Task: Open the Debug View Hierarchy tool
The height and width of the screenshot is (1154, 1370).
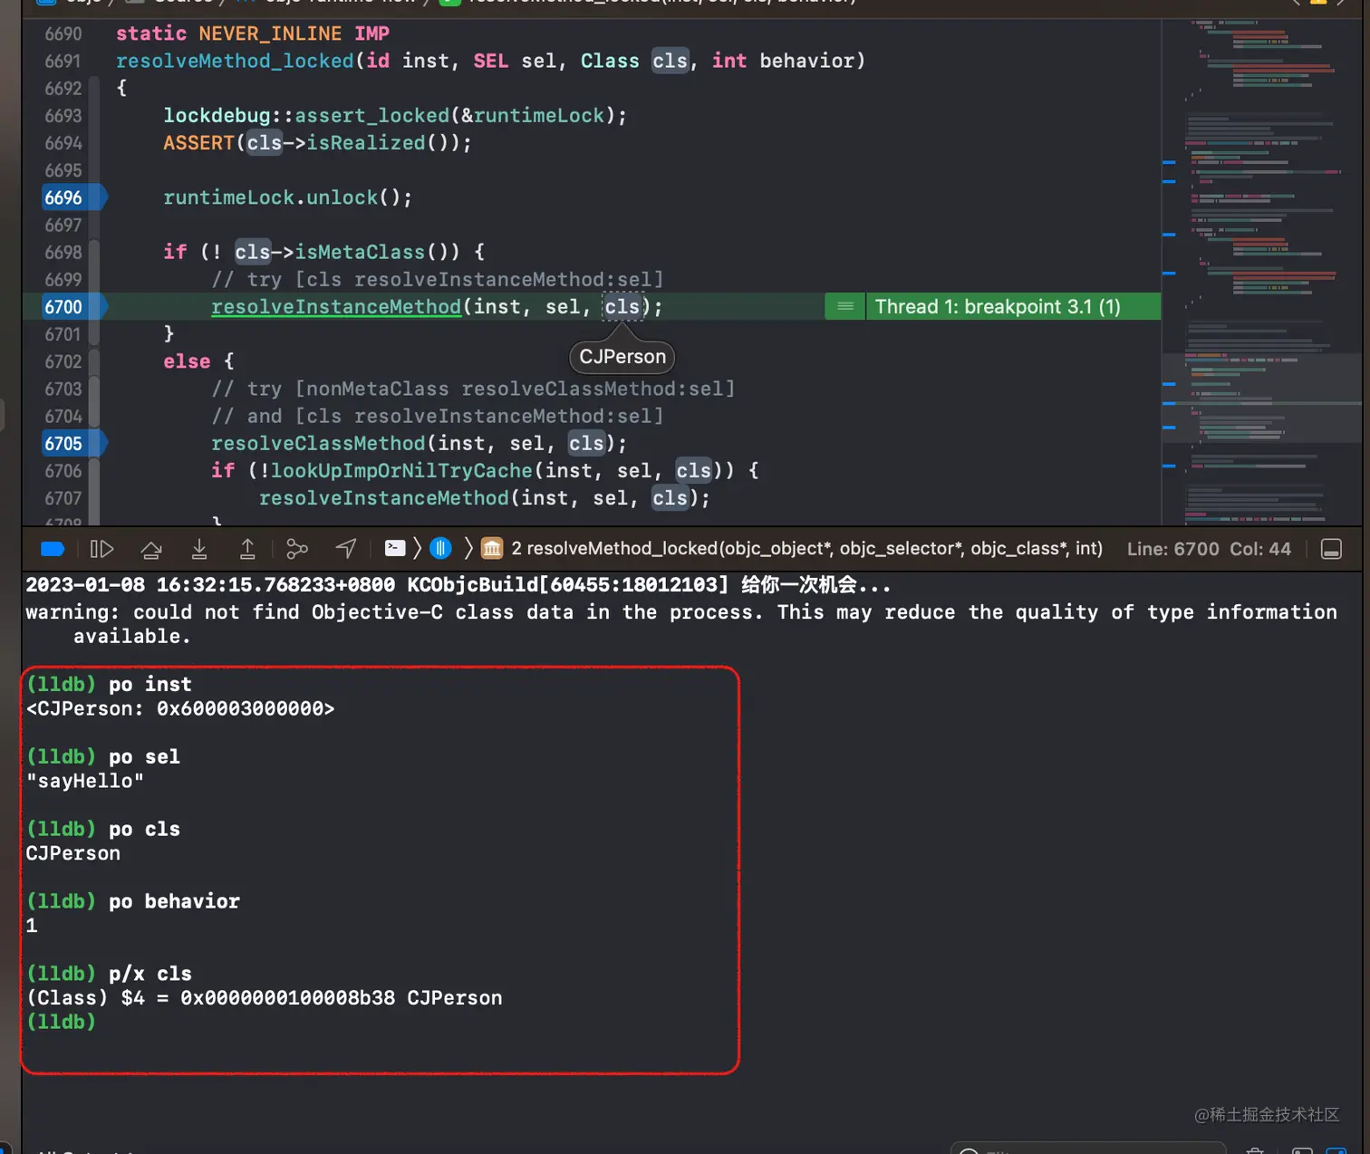Action: (297, 549)
